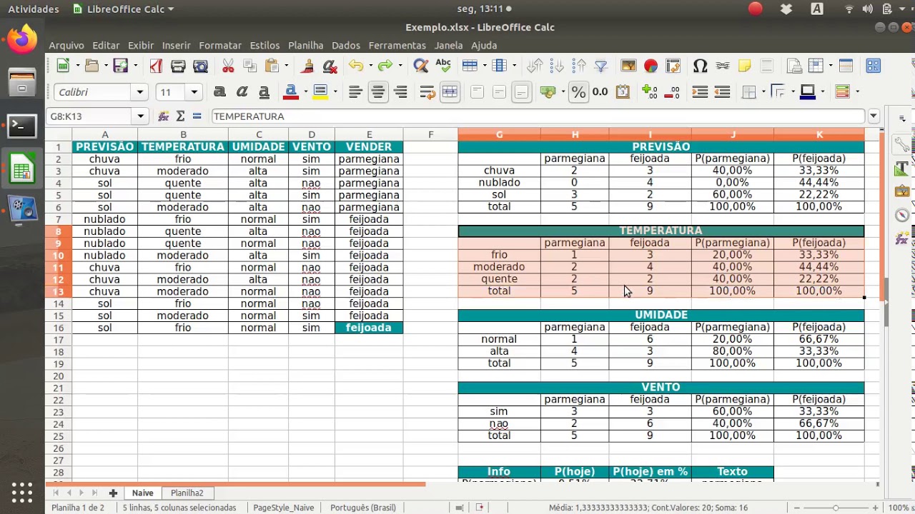Open the Formatar menu

(220, 45)
